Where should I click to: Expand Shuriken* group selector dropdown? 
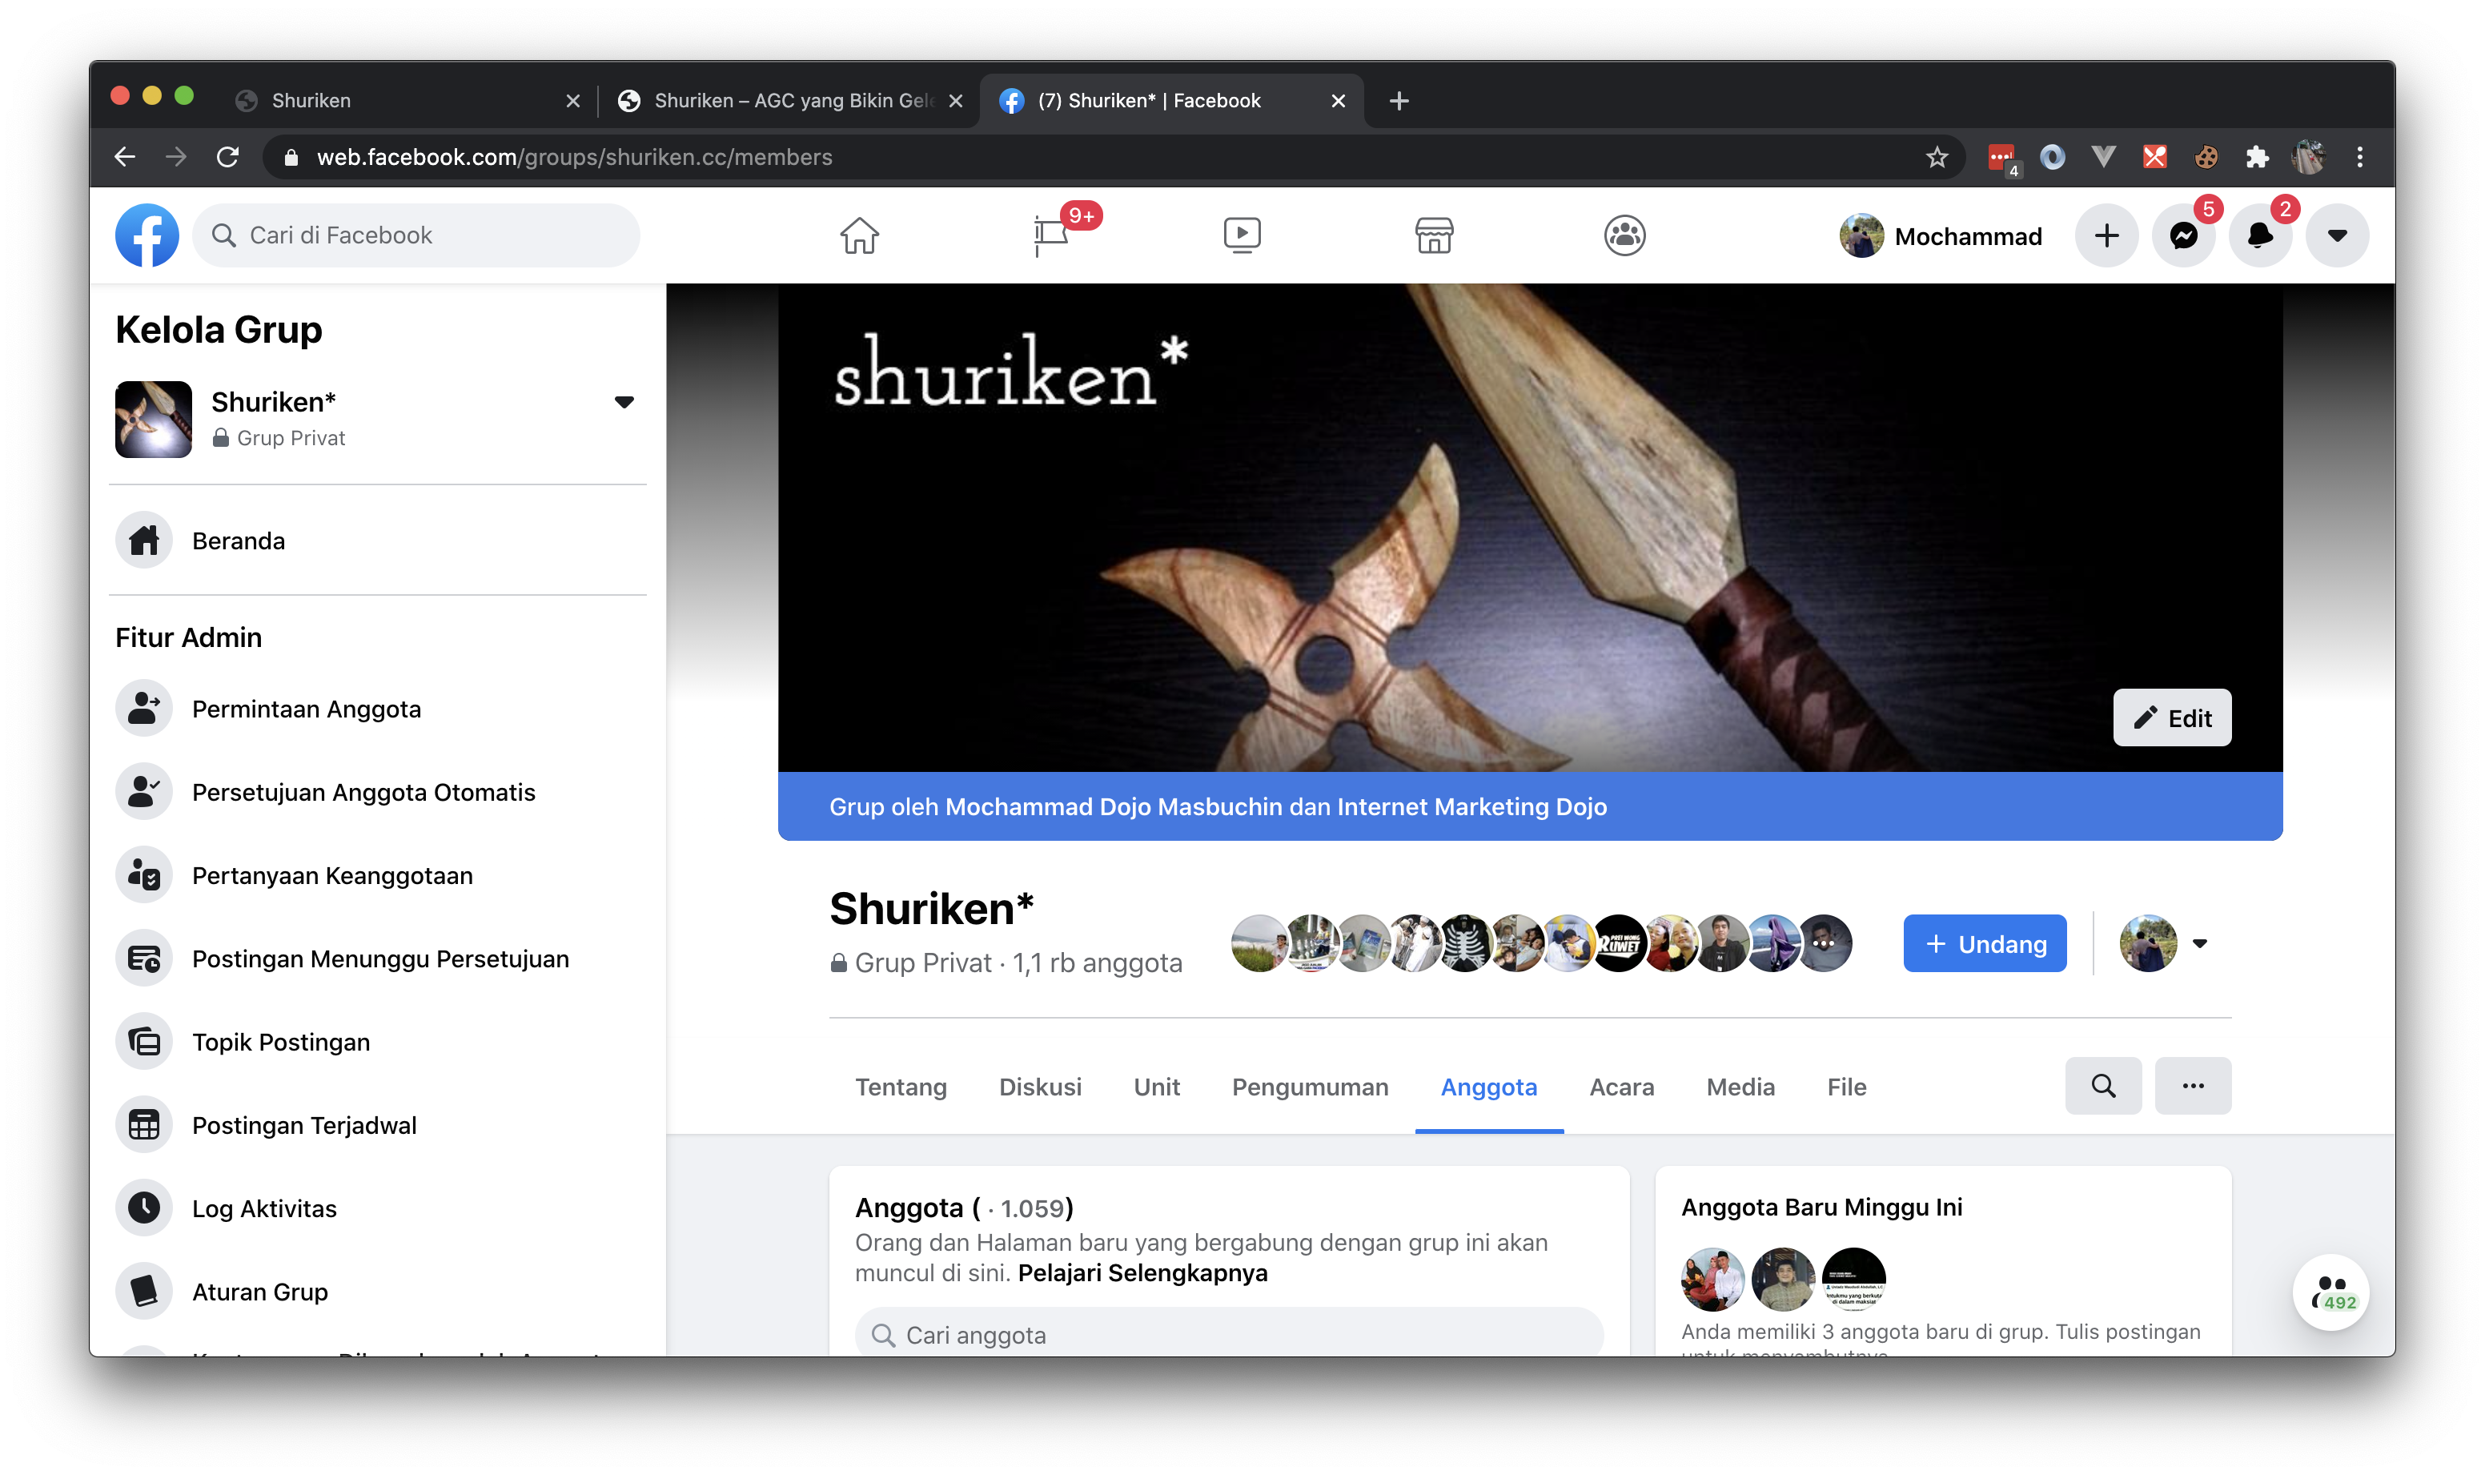(x=623, y=401)
